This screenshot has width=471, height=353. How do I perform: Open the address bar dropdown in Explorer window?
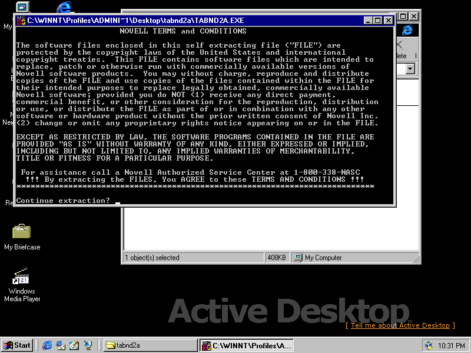click(410, 69)
